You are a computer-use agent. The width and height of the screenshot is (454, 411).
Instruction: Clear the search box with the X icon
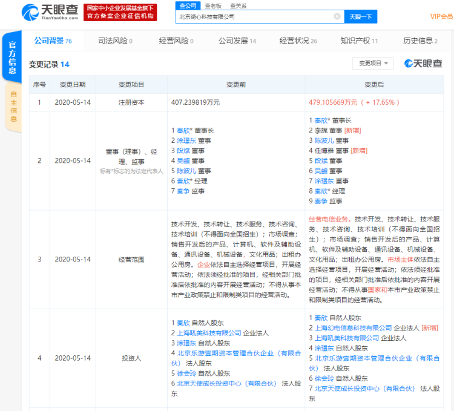click(x=337, y=16)
